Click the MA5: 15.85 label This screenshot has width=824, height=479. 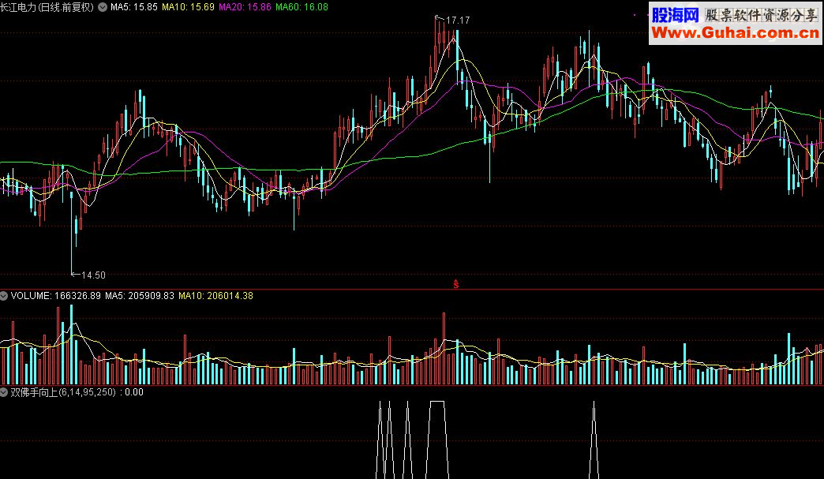coord(134,7)
